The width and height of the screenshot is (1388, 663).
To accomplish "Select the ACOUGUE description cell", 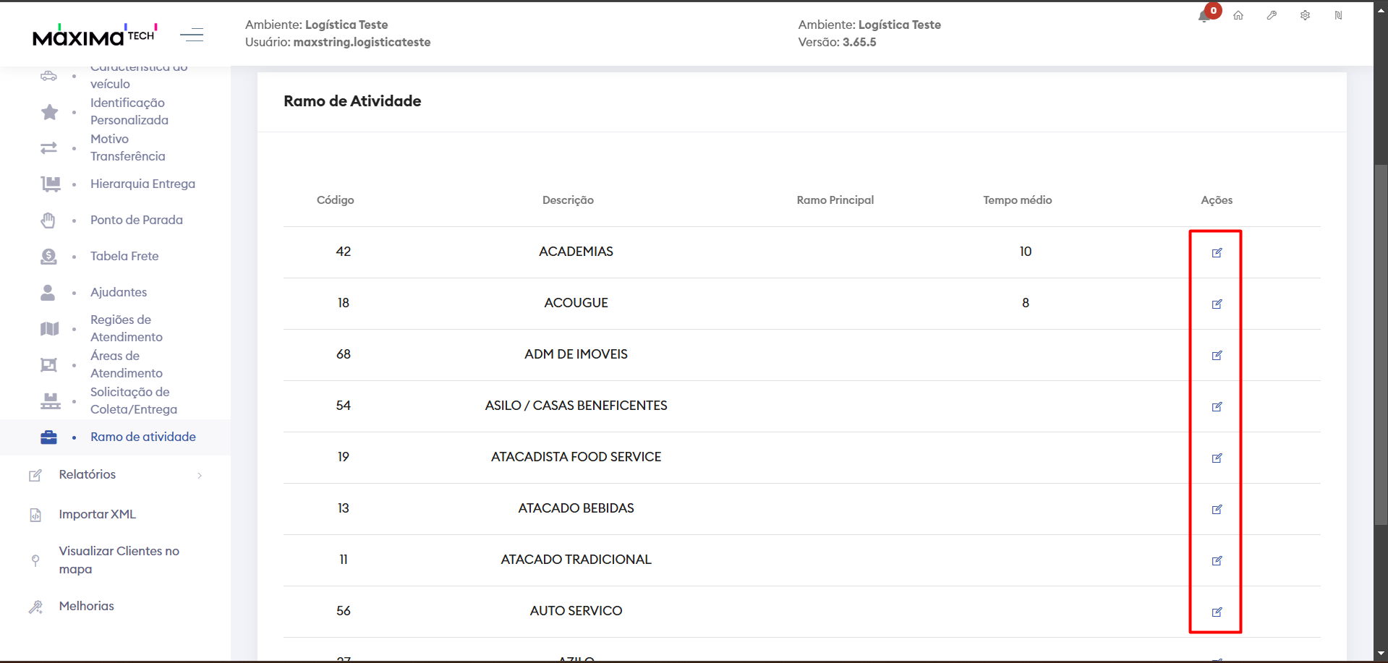I will click(576, 303).
